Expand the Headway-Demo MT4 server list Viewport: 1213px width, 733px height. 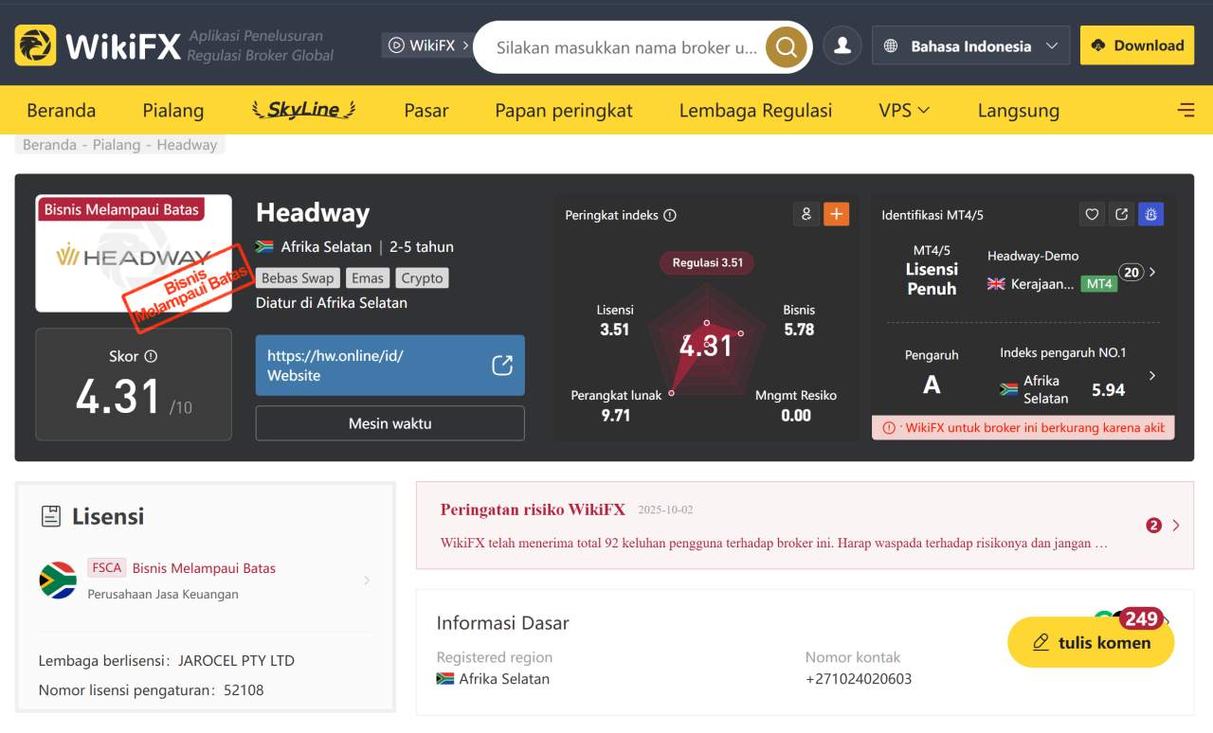point(1152,272)
